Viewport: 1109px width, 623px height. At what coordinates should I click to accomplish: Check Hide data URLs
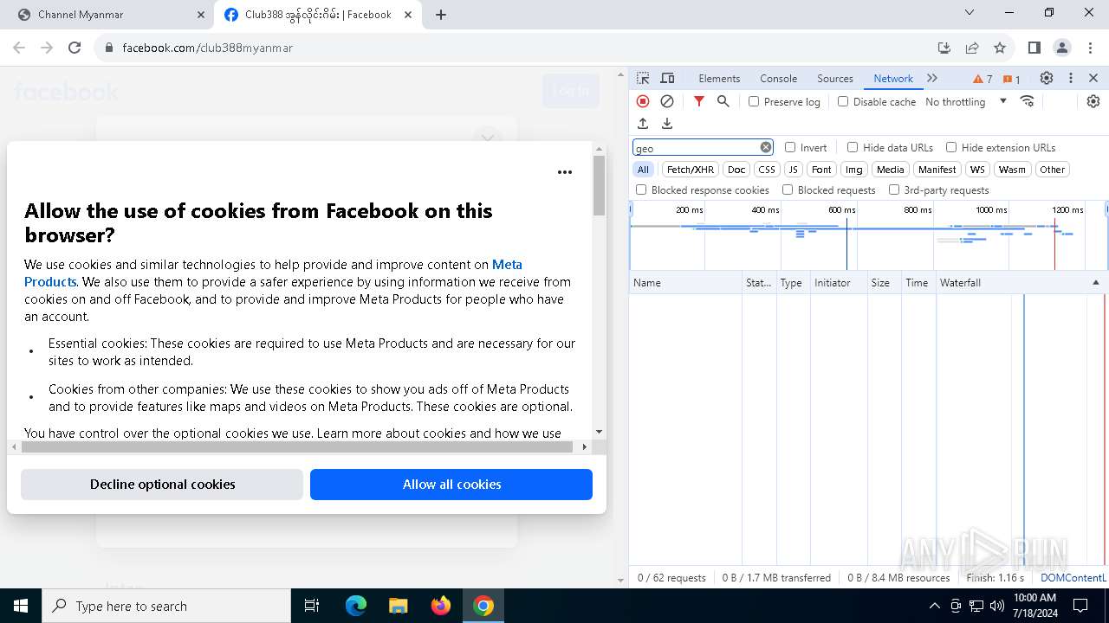(x=853, y=147)
